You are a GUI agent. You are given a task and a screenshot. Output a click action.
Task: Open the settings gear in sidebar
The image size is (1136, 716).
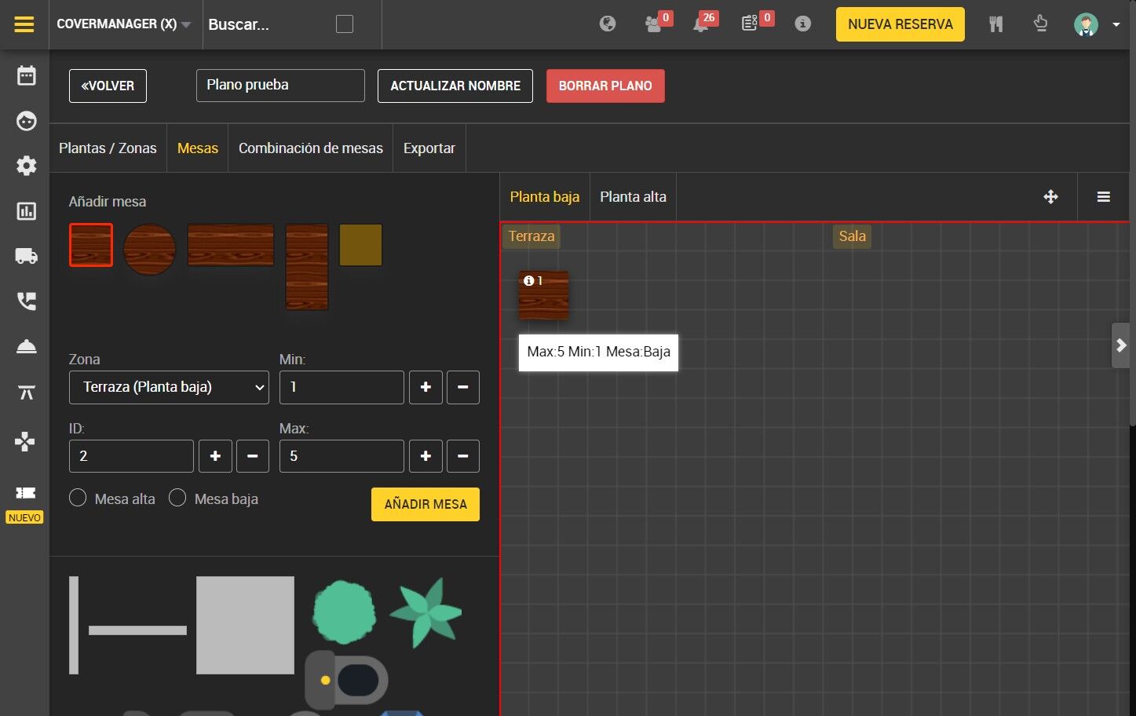point(26,166)
